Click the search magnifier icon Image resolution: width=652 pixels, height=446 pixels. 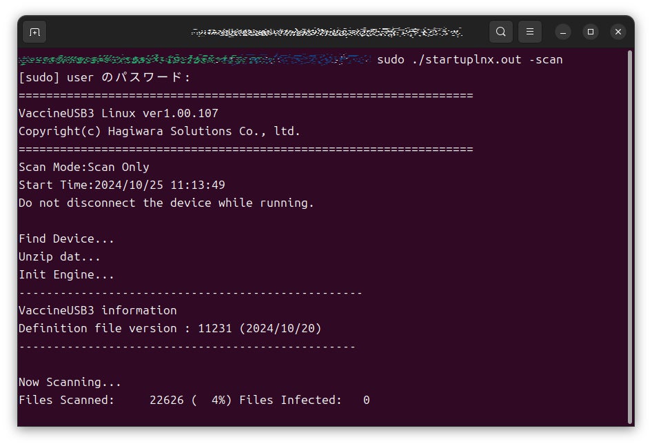click(x=501, y=32)
